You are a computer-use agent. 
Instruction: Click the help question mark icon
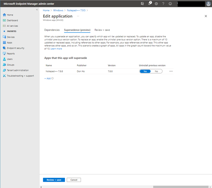163,3
